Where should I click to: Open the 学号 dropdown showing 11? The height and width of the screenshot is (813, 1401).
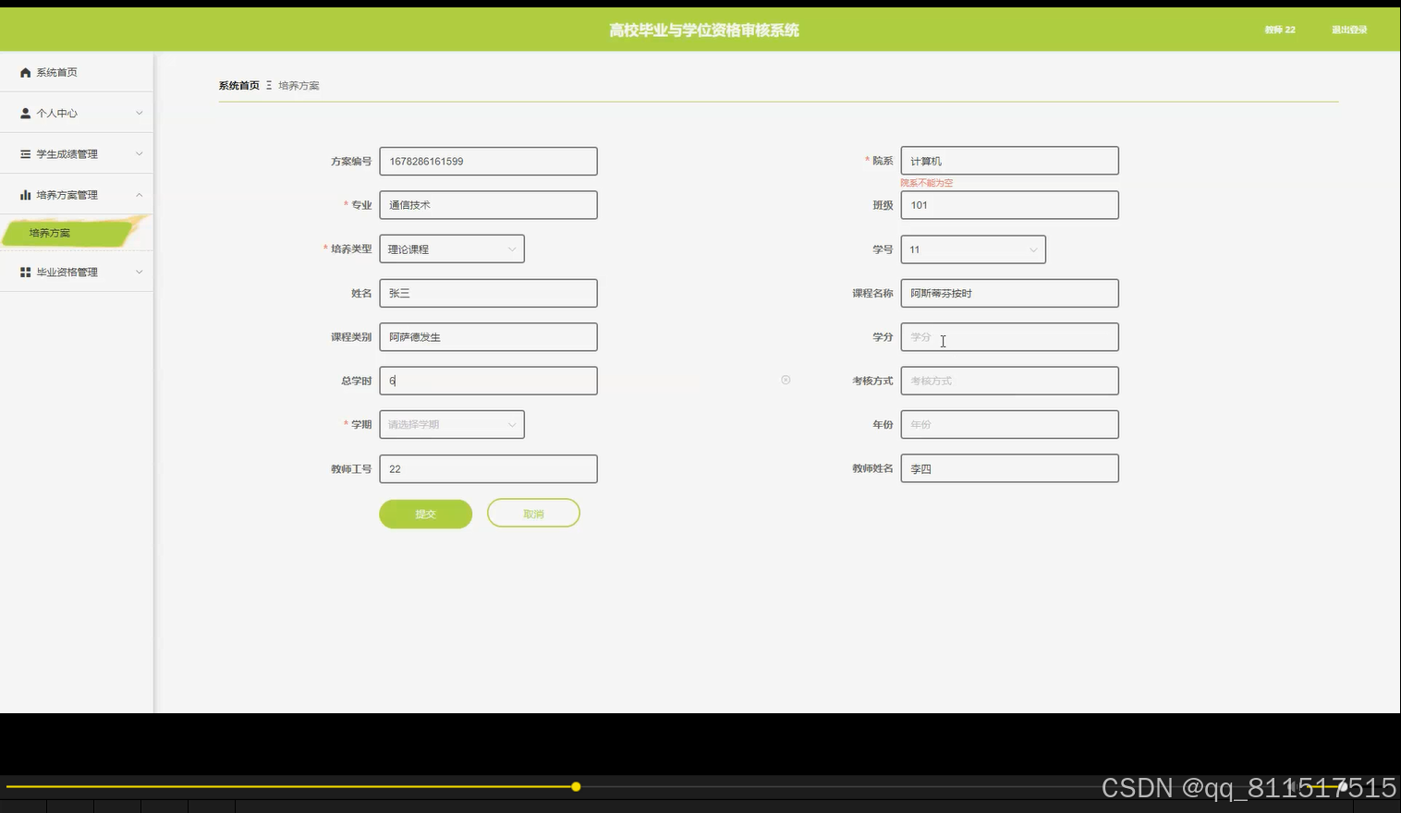[973, 249]
